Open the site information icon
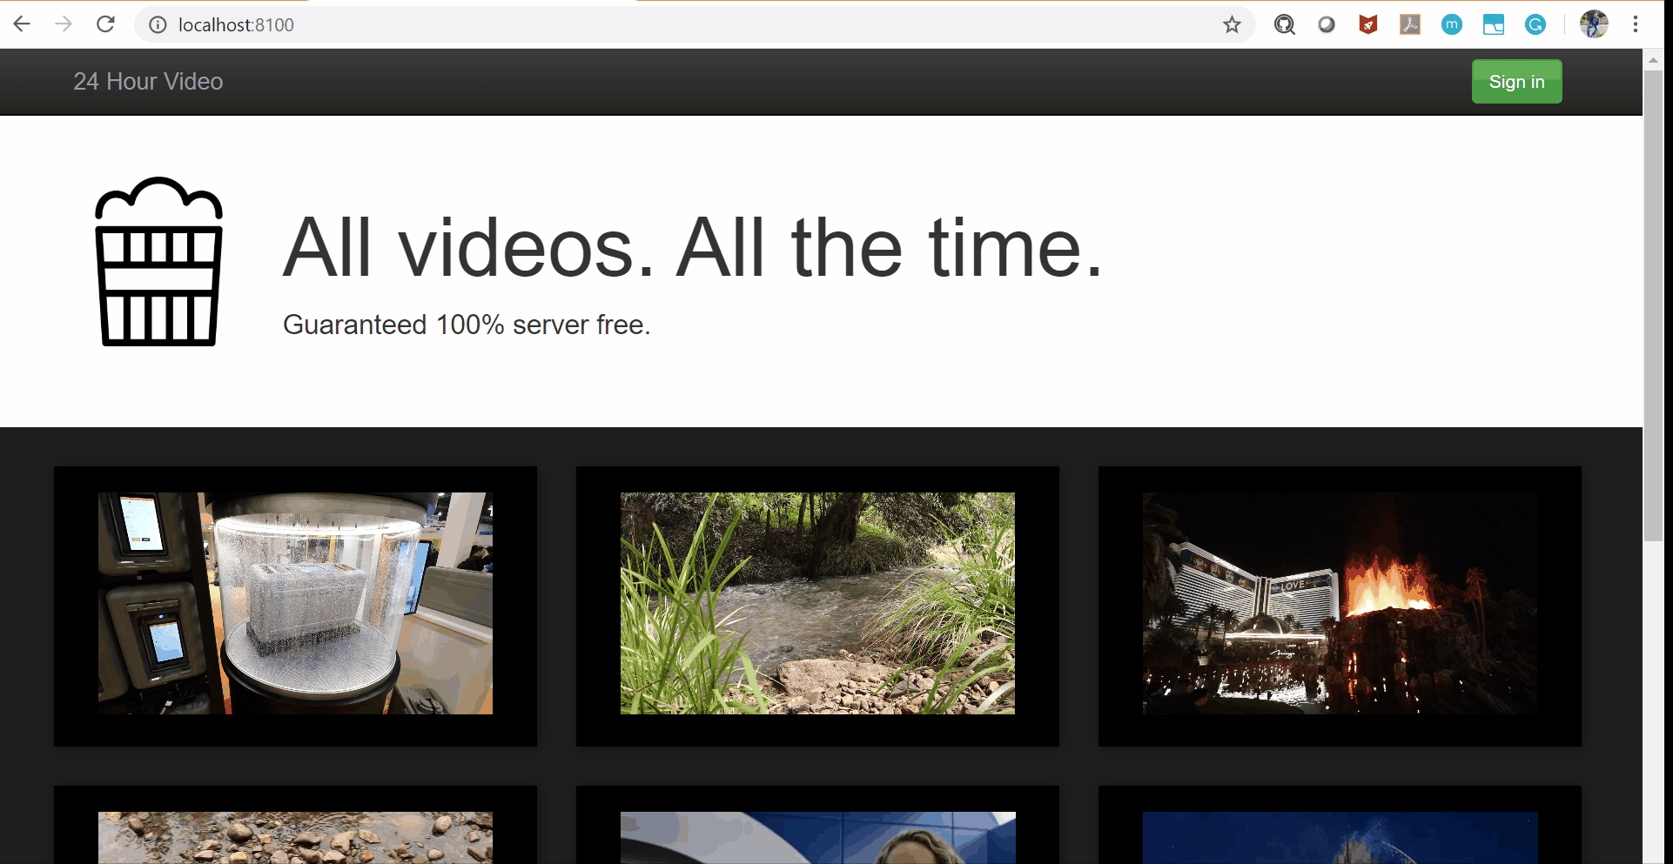This screenshot has width=1673, height=864. point(158,25)
